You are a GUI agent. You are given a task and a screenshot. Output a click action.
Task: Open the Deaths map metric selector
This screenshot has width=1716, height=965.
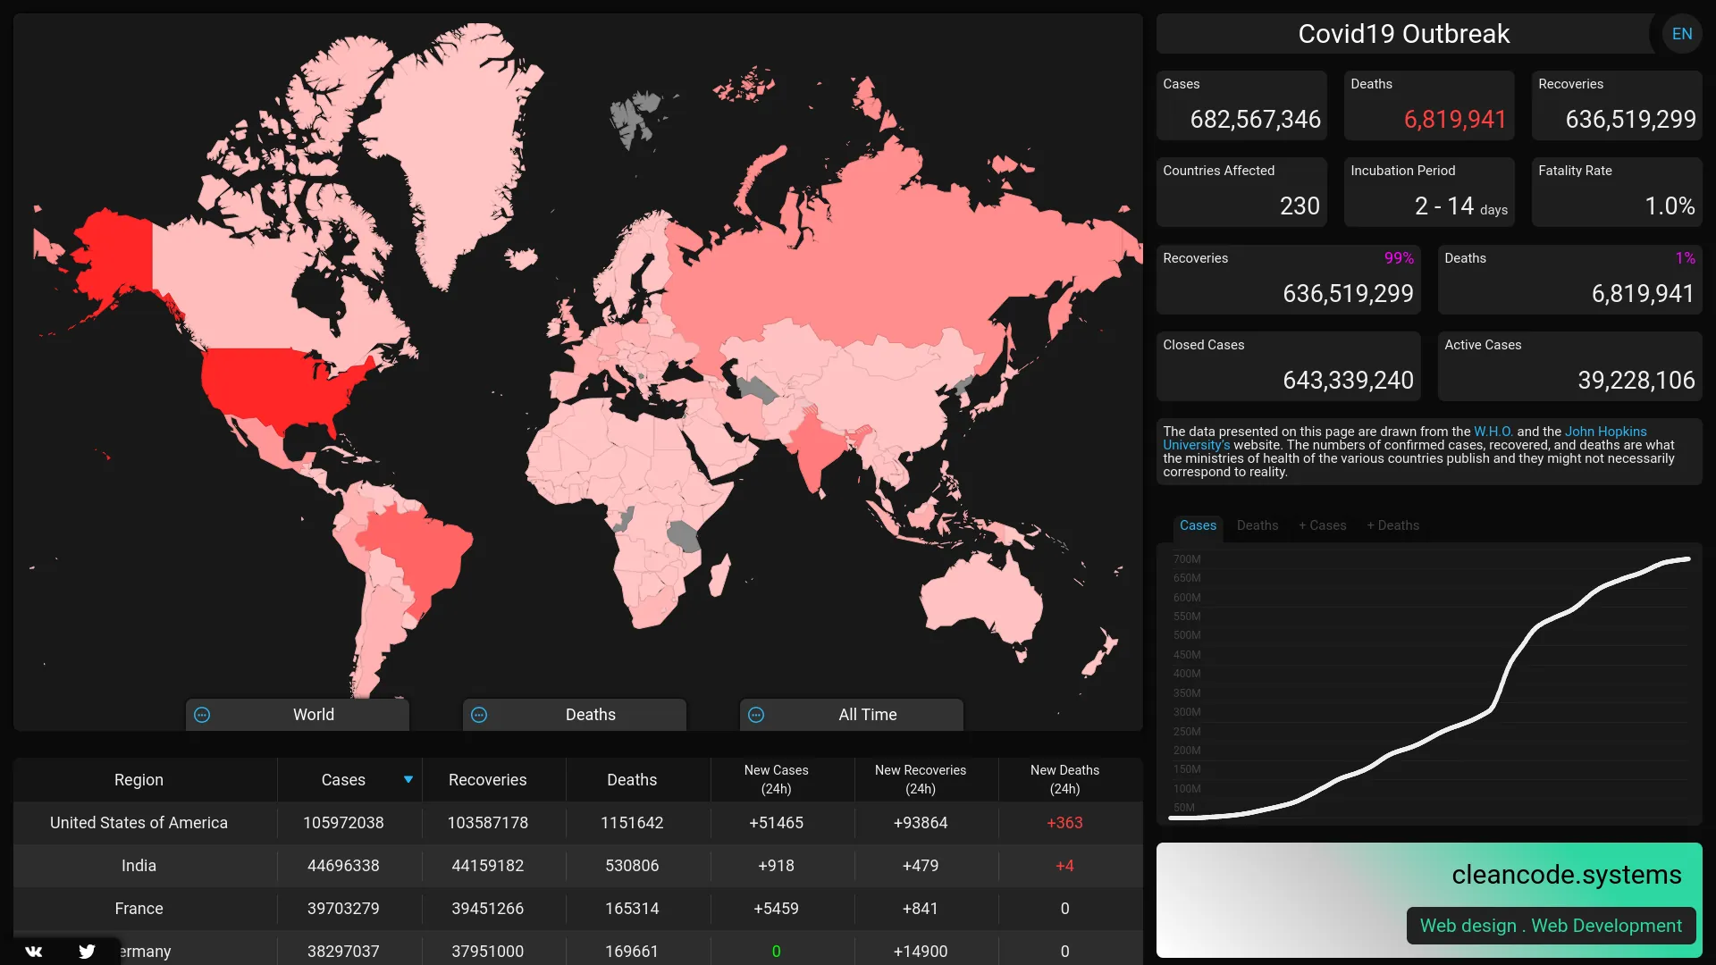point(590,715)
